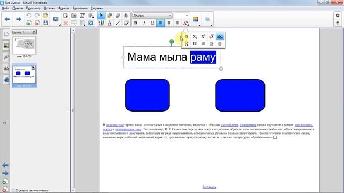
Task: Open the Файл menu
Action: (x=5, y=8)
